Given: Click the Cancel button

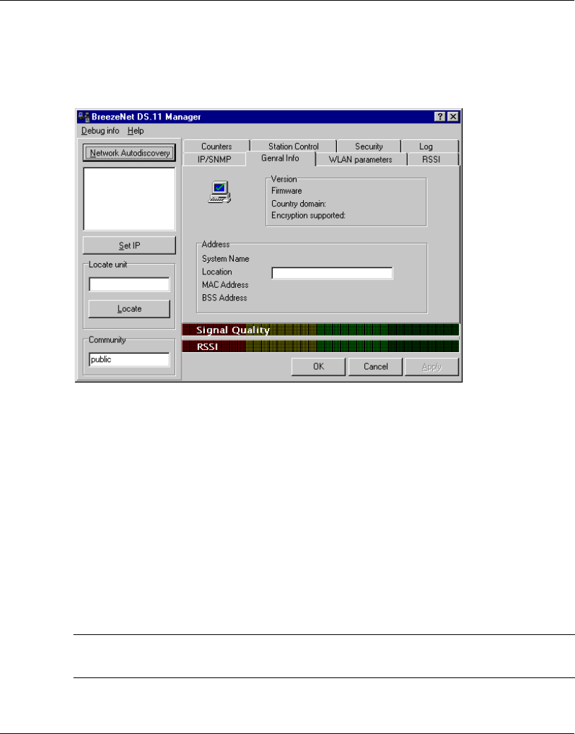Looking at the screenshot, I should [x=376, y=366].
